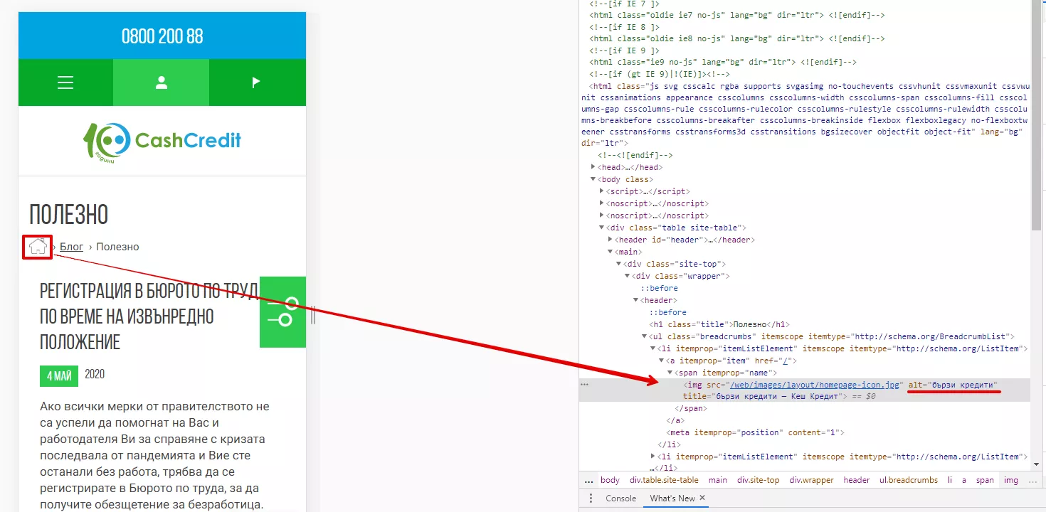Screen dimensions: 1046x512
Task: Select body in DOM breadcrumb bar
Action: [610, 480]
